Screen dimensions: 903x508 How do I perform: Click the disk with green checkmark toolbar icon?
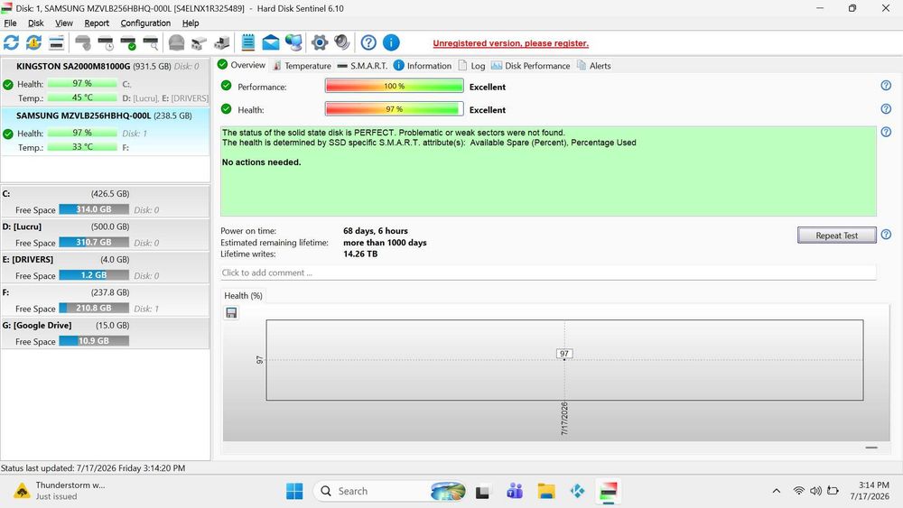coord(128,42)
